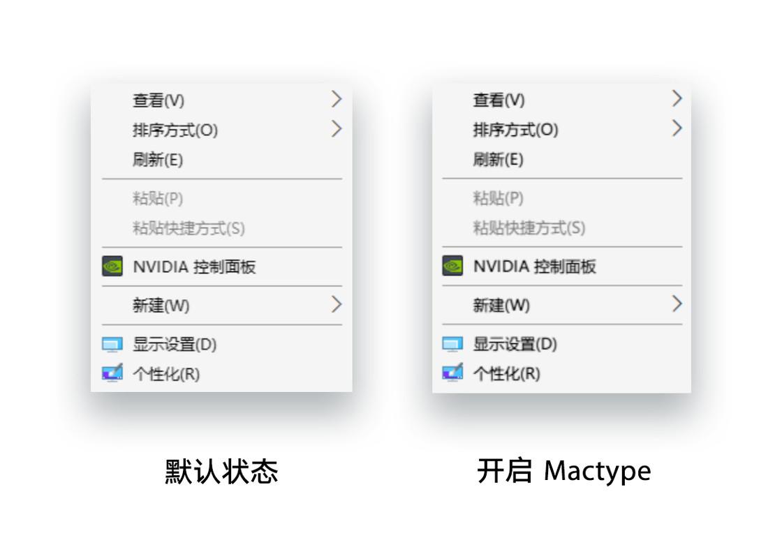Viewport: 782px width, 547px height.
Task: Click the 开启 Mactype caption text
Action: click(566, 471)
